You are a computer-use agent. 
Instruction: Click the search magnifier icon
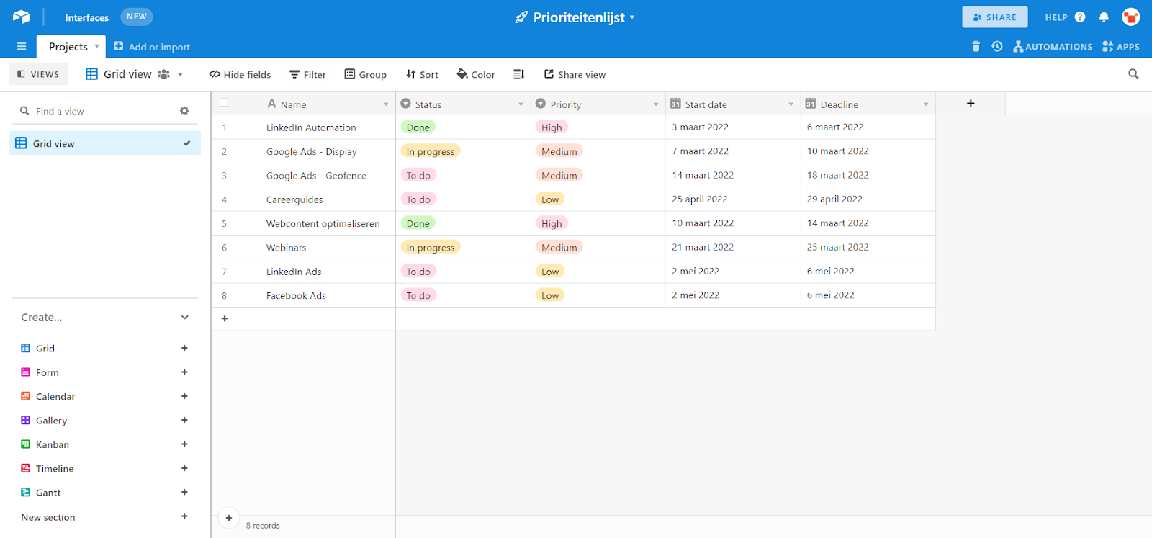[x=1133, y=74]
